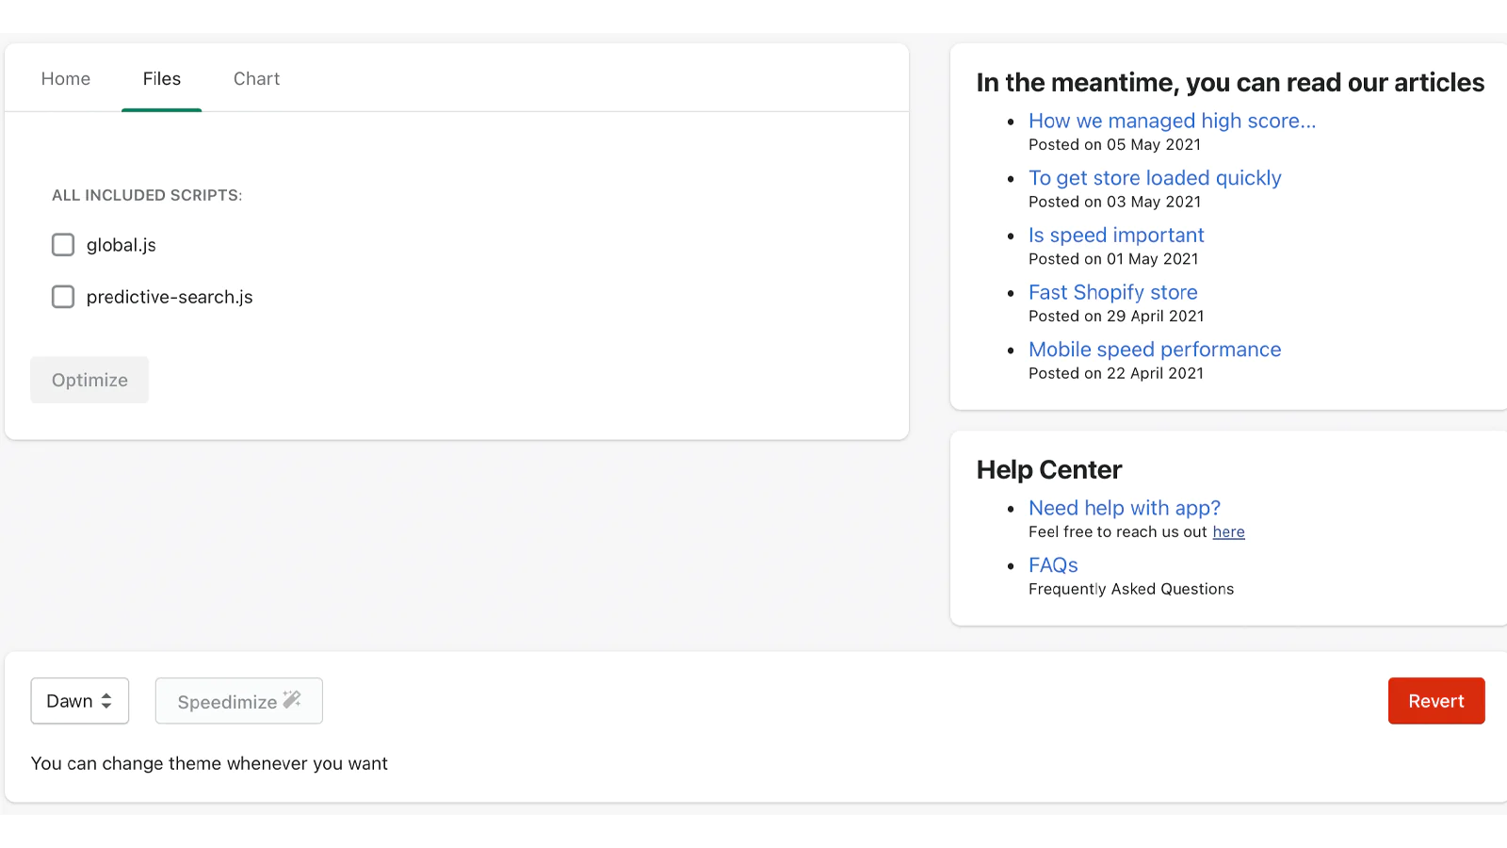Open 'Mobile speed performance' article link
1507x848 pixels.
(x=1155, y=350)
